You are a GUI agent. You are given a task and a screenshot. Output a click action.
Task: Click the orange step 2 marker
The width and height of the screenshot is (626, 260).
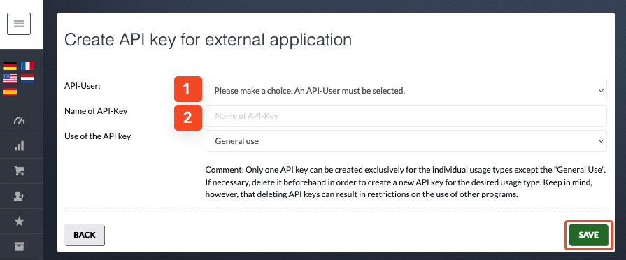188,117
